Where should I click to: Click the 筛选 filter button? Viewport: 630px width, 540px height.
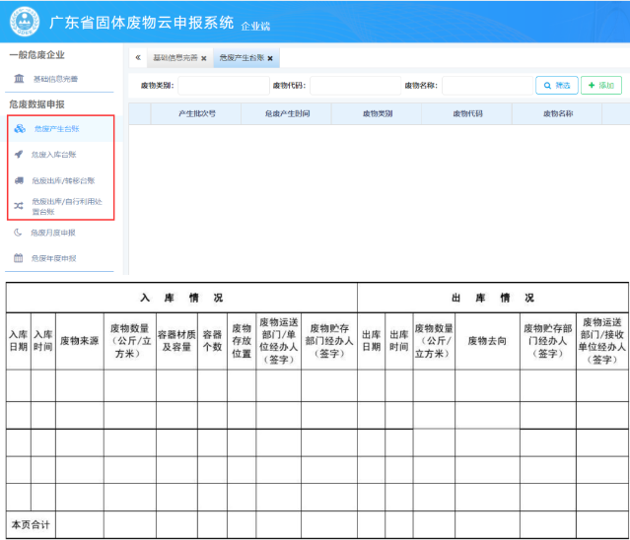point(557,86)
